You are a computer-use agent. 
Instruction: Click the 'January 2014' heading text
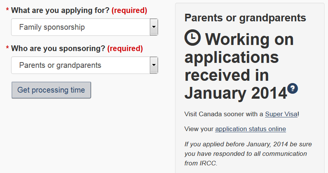point(236,93)
